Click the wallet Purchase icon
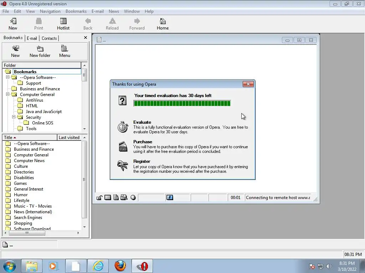 tap(123, 146)
